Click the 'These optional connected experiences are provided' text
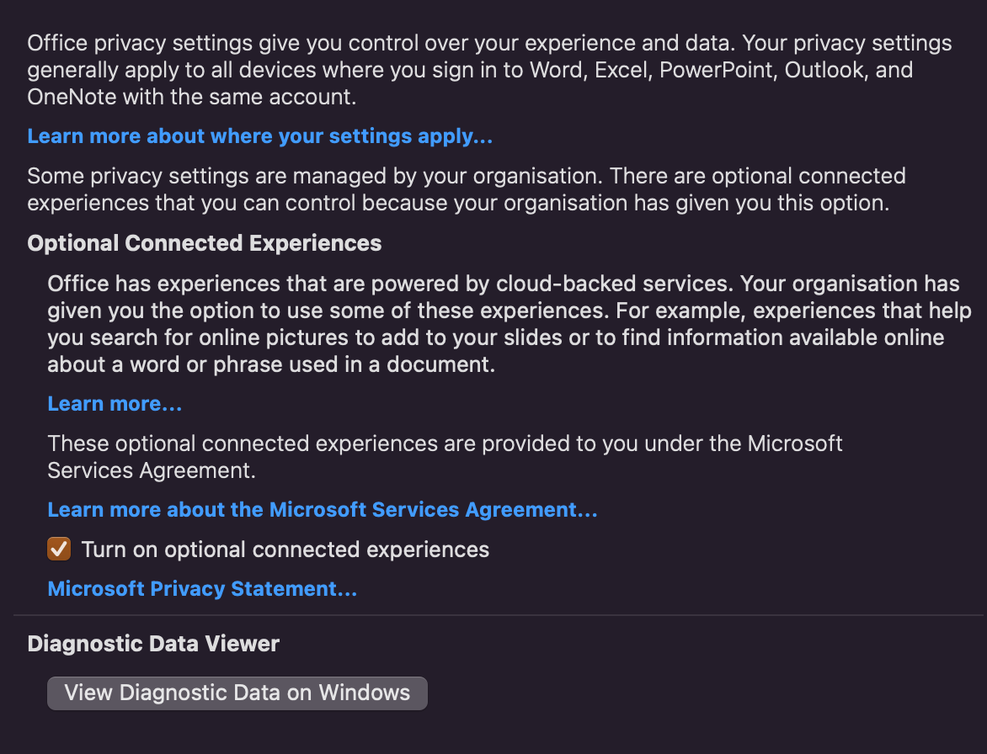Screen dimensions: 987x754 click(445, 456)
